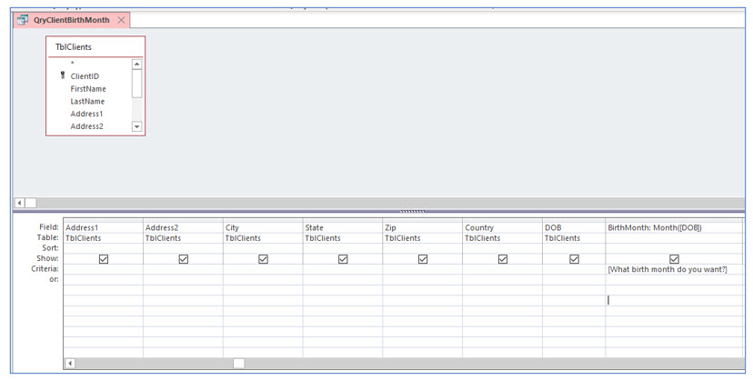Click the City Field cell

263,227
